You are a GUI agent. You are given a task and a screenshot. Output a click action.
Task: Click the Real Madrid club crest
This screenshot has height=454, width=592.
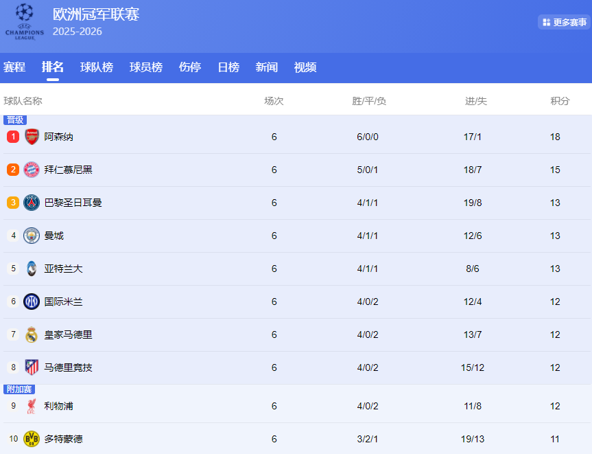(x=32, y=334)
